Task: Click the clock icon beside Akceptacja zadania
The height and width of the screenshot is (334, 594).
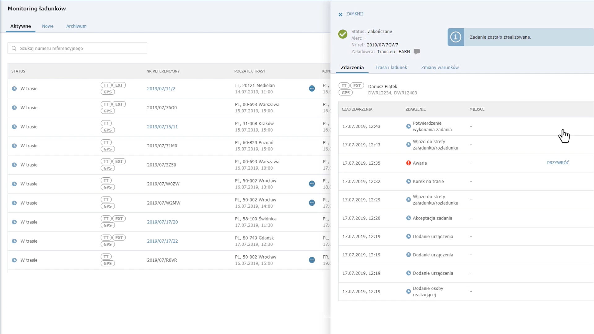Action: click(x=408, y=218)
